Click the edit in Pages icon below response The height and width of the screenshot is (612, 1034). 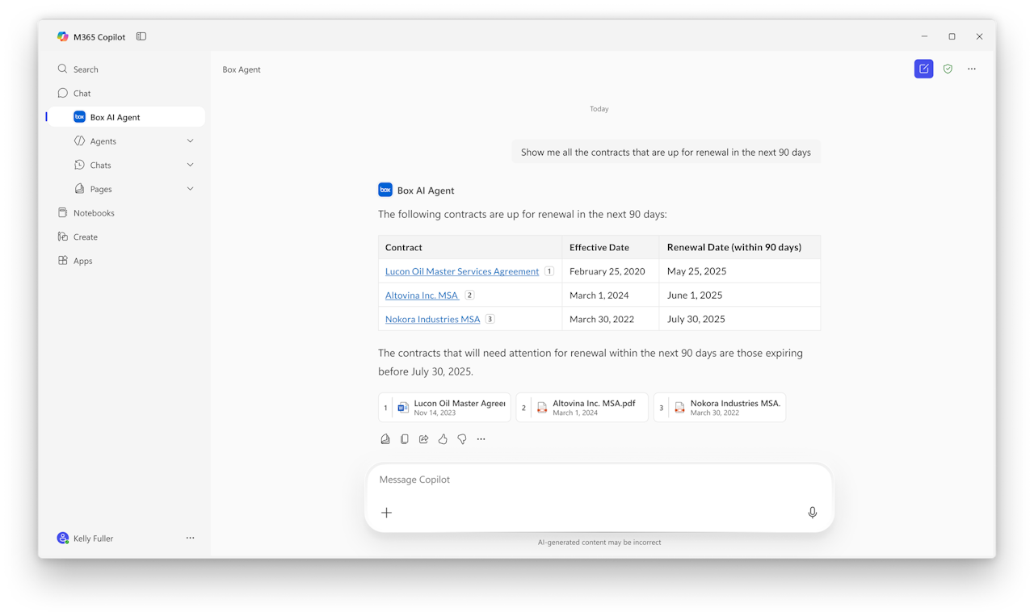385,439
